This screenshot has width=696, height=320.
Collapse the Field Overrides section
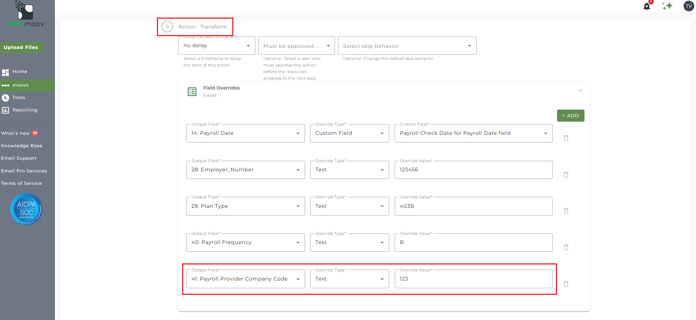(x=580, y=91)
